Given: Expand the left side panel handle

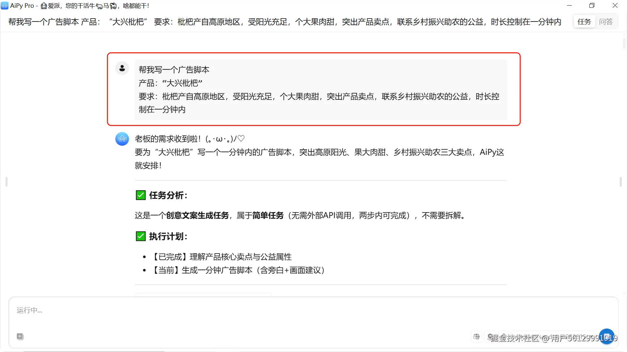Looking at the screenshot, I should 6,182.
